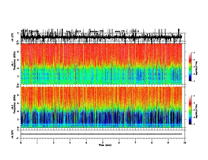Click the ch.1 colorbar log(PSD) unit label
This screenshot has height=160, width=208.
[x=197, y=68]
